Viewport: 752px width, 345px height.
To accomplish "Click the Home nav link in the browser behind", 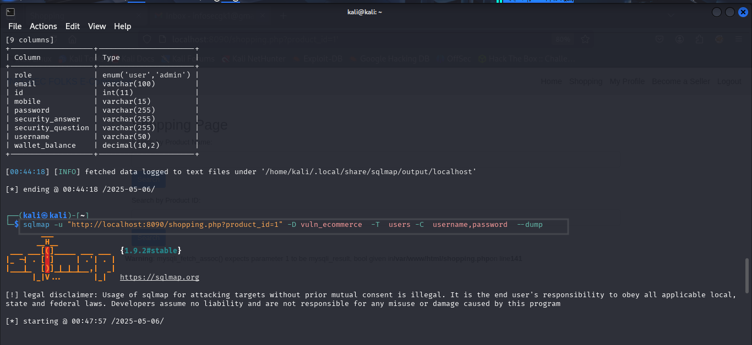I will click(551, 81).
